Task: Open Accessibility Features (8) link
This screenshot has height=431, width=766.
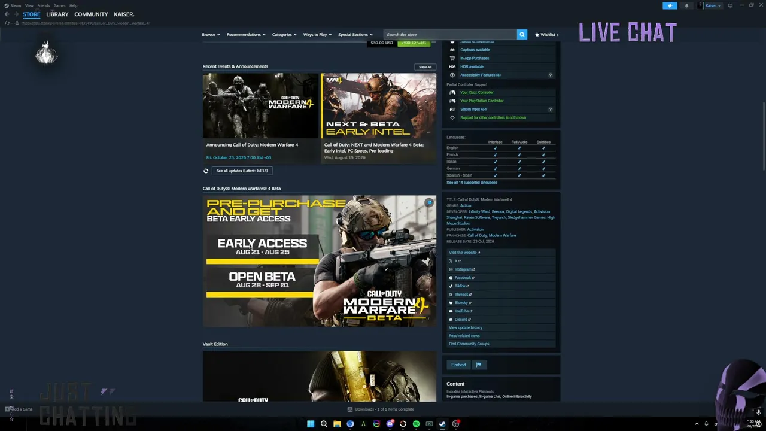Action: click(x=481, y=75)
